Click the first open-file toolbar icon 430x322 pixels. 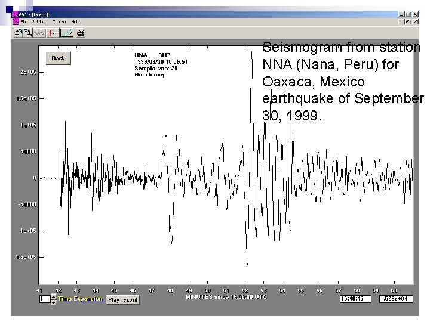(x=19, y=33)
